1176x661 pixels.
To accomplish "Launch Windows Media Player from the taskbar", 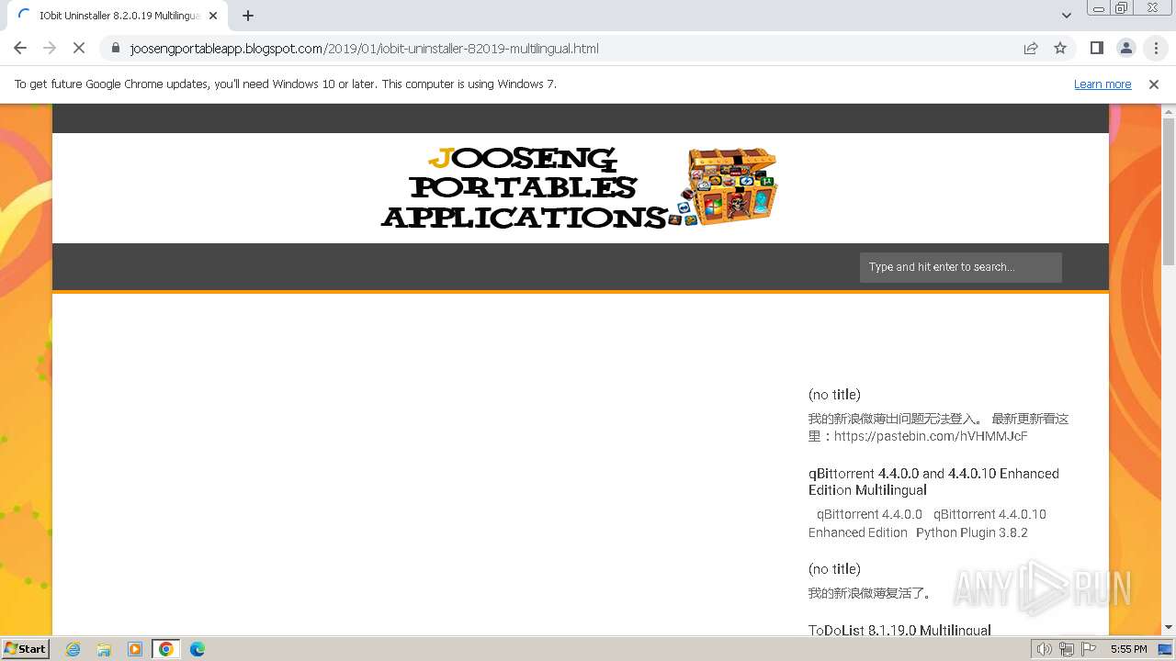I will [x=135, y=649].
